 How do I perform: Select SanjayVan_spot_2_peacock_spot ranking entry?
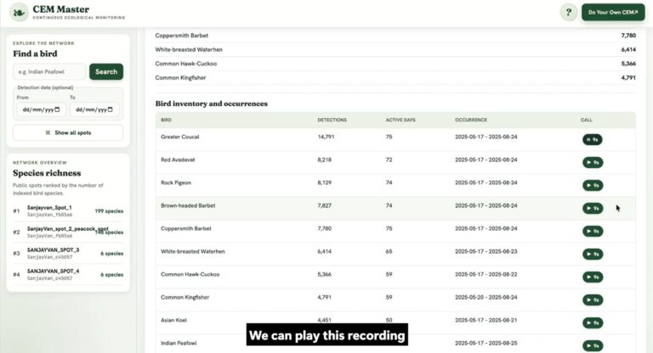(68, 232)
